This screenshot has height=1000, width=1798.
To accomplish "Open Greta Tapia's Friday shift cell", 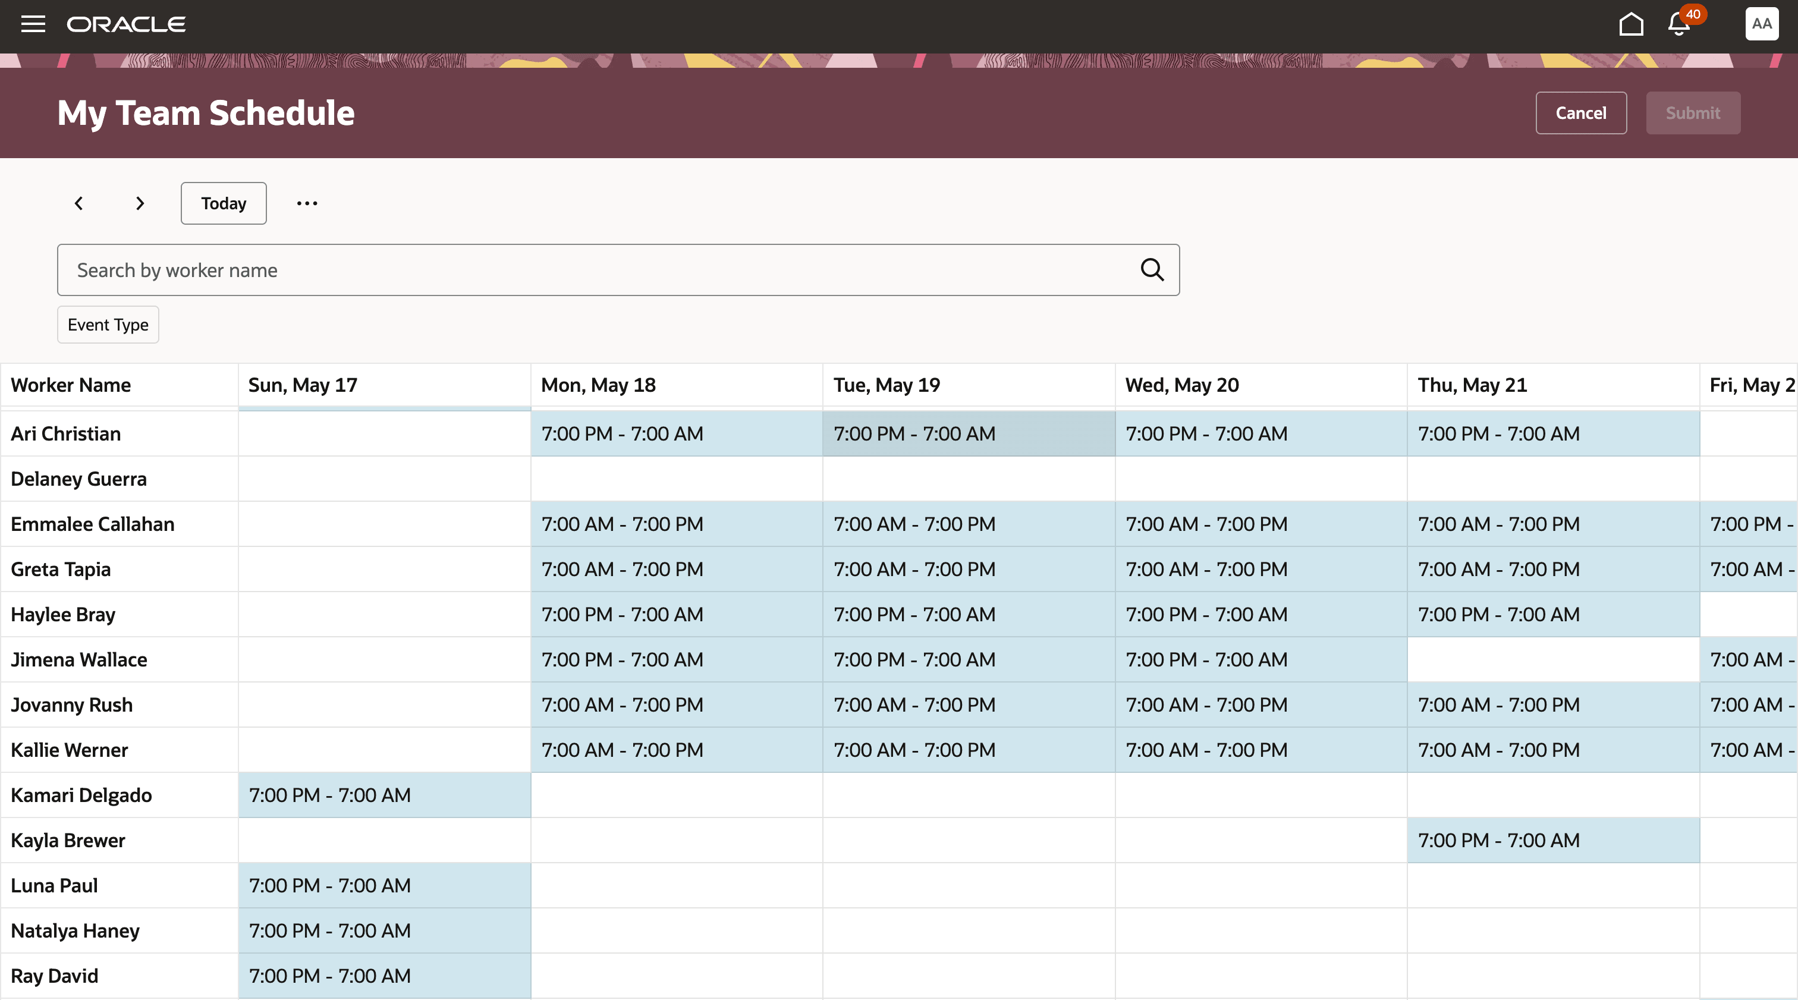I will tap(1749, 570).
